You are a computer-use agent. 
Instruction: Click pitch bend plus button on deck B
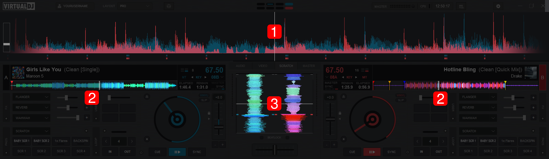click(x=334, y=145)
